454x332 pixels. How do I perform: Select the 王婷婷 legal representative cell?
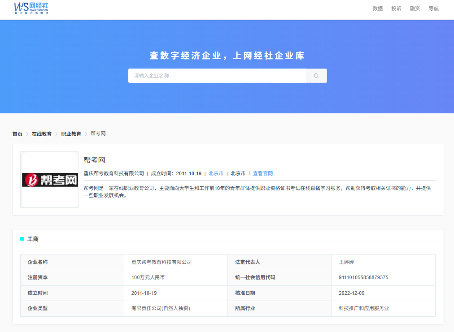pyautogui.click(x=384, y=262)
